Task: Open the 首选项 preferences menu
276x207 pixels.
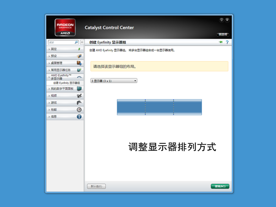Action: 223,34
